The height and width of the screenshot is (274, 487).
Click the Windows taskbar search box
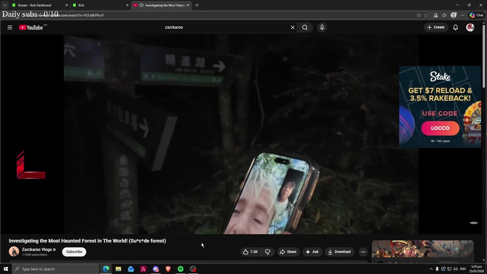tap(56, 269)
